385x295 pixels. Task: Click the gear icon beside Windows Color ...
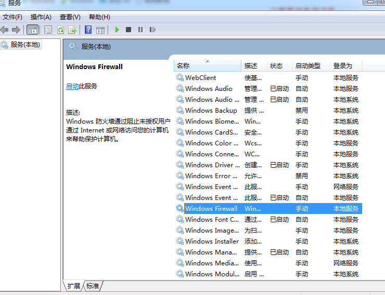click(179, 143)
